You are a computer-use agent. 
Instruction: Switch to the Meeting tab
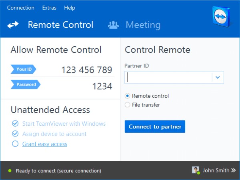tap(143, 25)
